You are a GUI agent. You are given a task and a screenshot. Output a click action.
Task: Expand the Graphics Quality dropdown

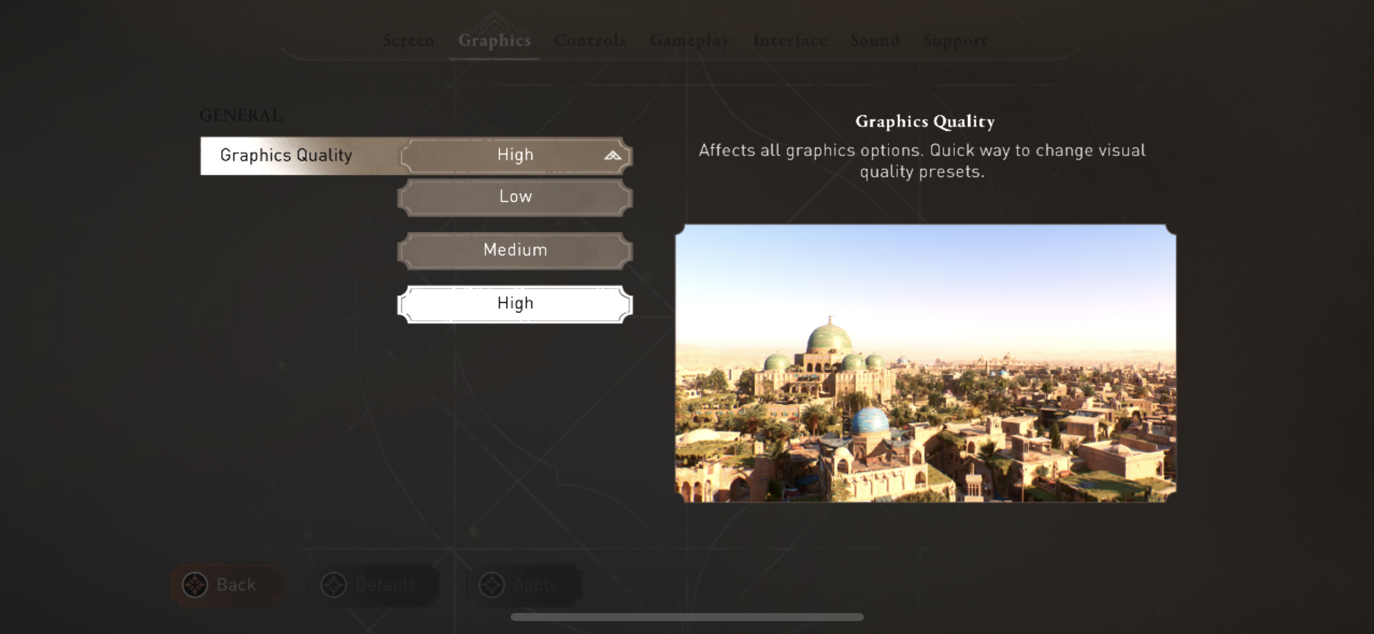coord(514,156)
